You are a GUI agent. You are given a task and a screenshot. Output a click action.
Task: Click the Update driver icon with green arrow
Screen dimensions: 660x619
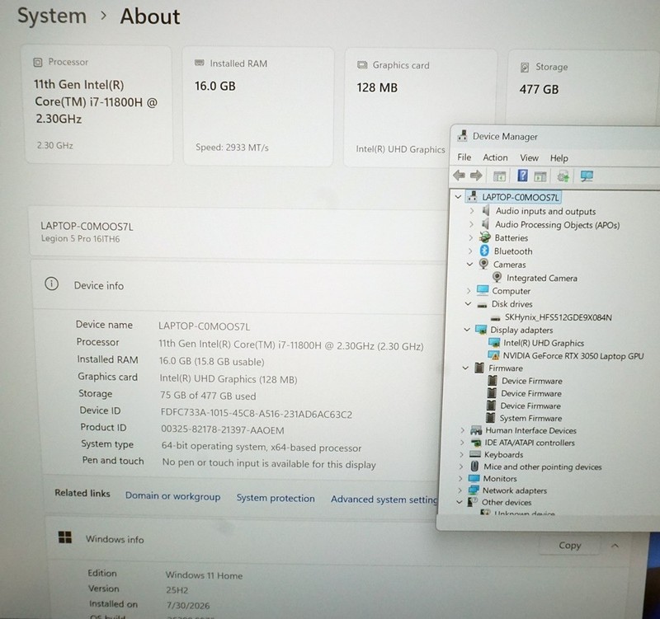point(563,176)
